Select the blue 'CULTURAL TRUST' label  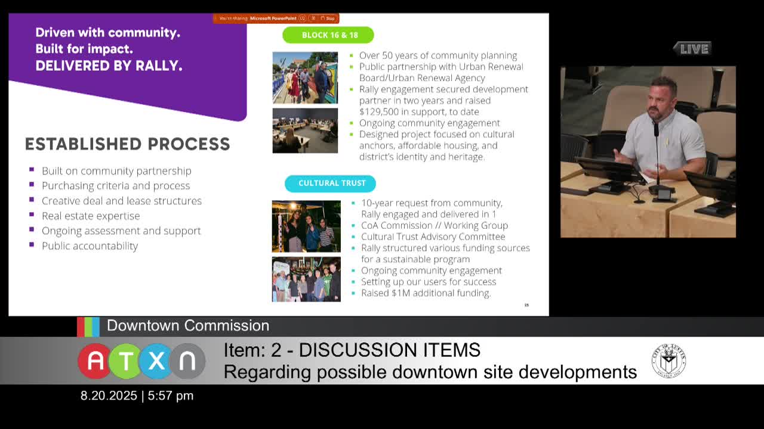pos(330,184)
